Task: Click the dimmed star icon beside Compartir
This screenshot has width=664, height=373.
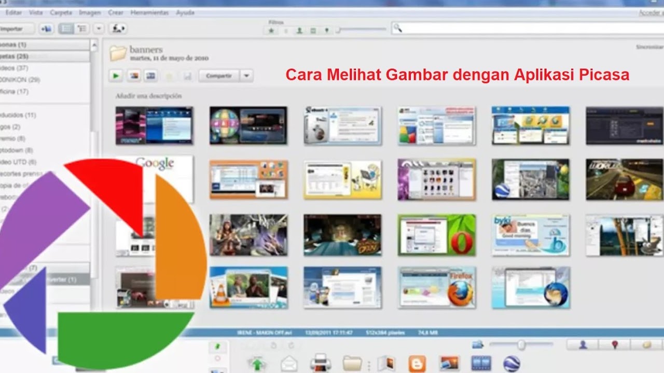Action: point(169,76)
